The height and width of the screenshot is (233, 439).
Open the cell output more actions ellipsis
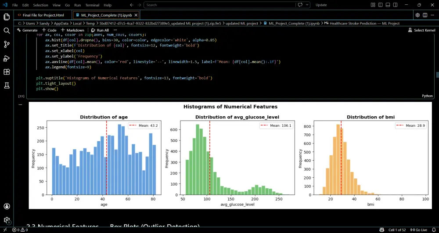pos(20,104)
